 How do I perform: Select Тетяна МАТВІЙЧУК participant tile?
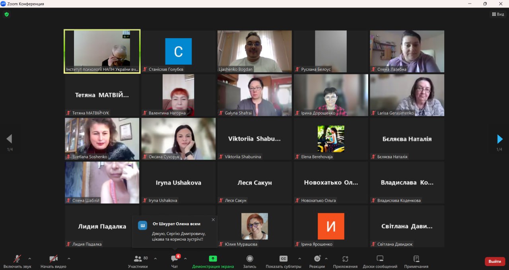102,95
